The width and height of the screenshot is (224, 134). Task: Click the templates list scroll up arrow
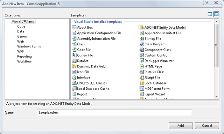click(216, 21)
